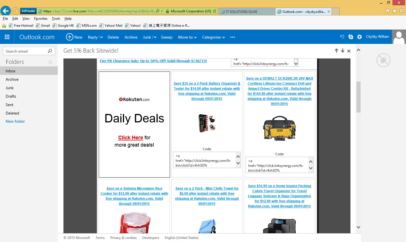Go to previous message with up arrow
The width and height of the screenshot is (406, 242).
[x=336, y=51]
